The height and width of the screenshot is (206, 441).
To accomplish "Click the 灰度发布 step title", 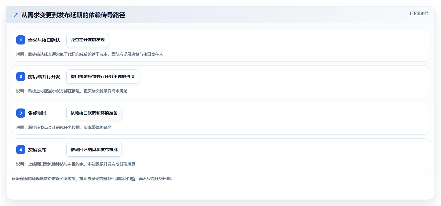I will (37, 150).
